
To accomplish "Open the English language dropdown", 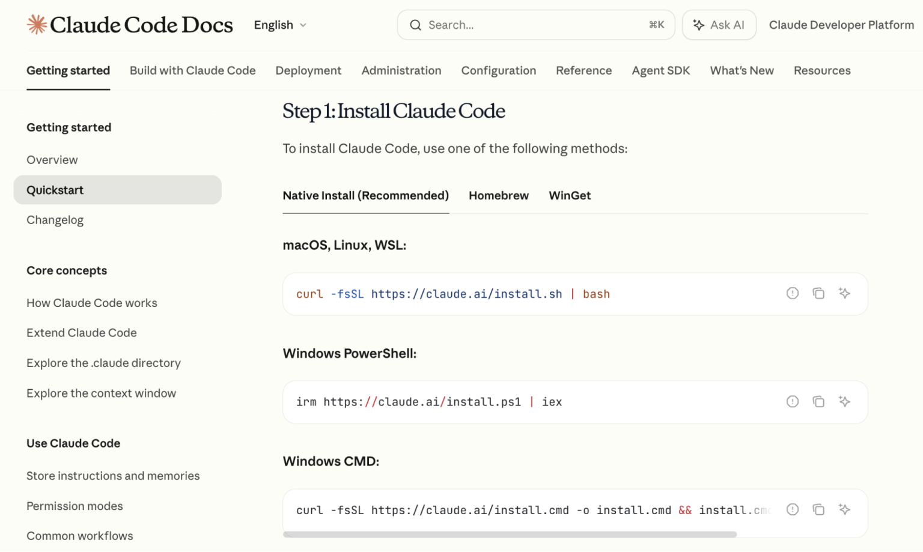I will coord(280,25).
